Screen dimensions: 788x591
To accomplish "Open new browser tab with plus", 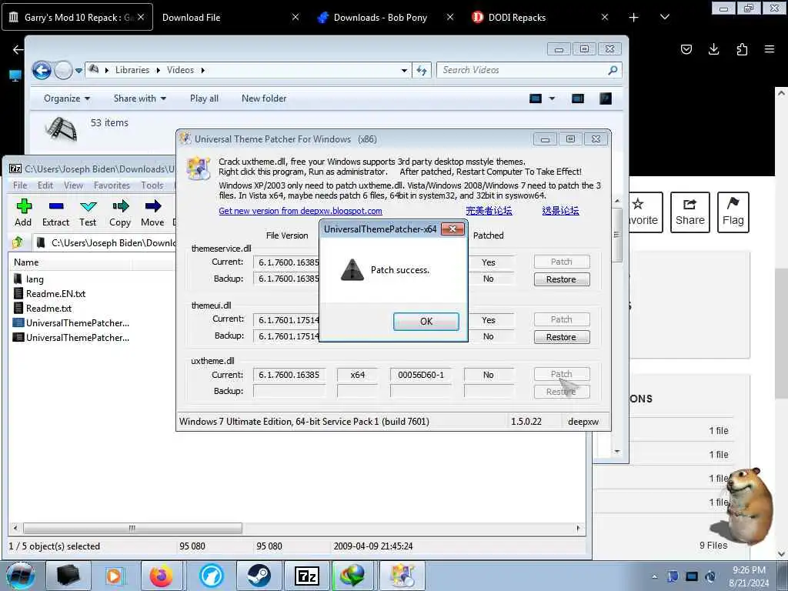I will 634,18.
